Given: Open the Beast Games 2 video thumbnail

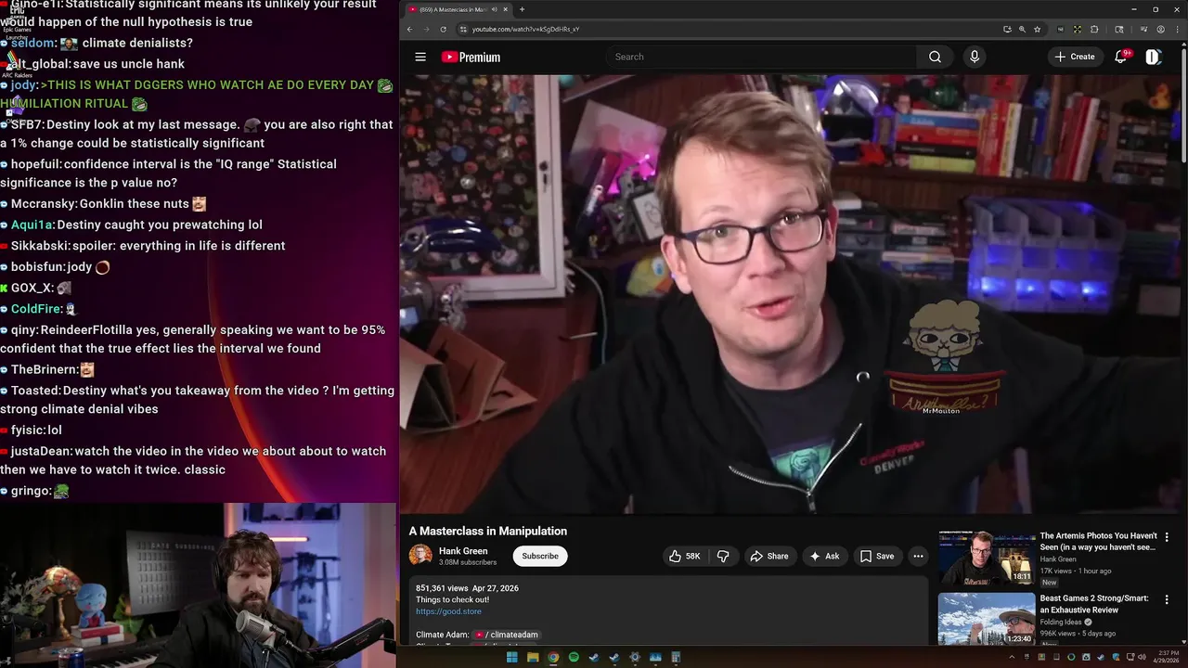Looking at the screenshot, I should point(987,619).
